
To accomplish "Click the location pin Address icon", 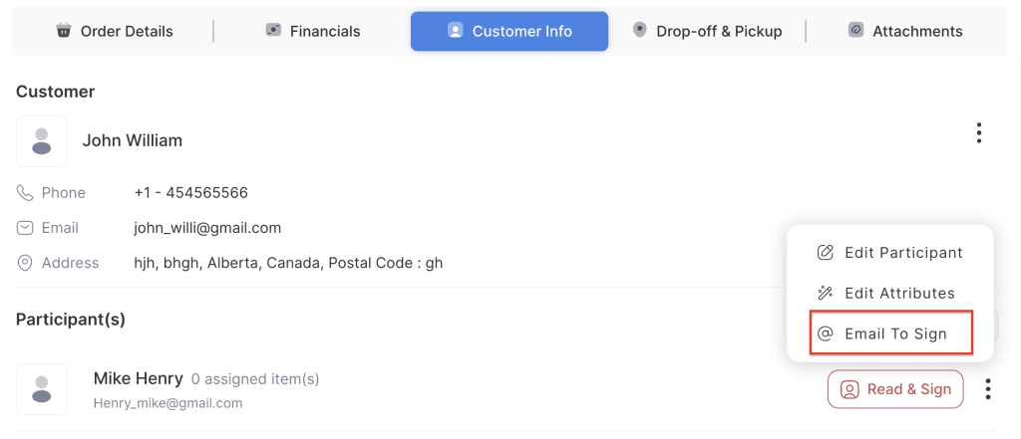I will (x=26, y=263).
